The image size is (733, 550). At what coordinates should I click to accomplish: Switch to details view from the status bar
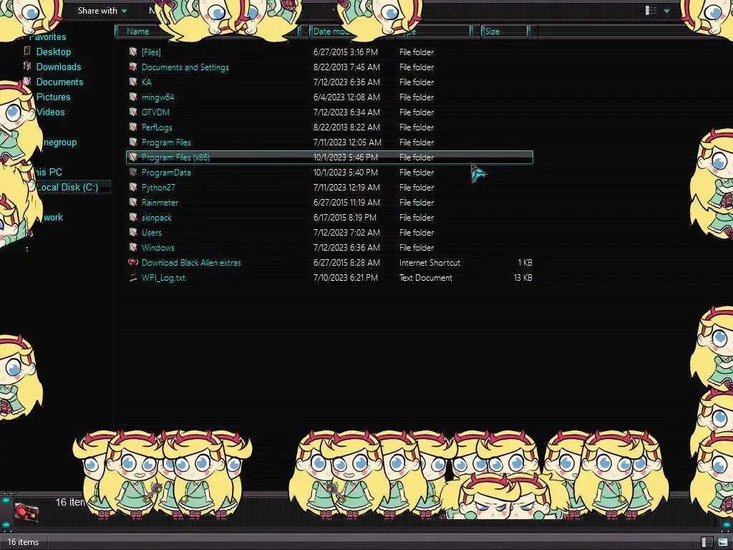707,542
